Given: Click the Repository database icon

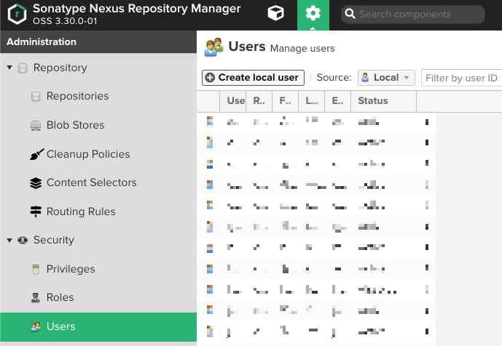Looking at the screenshot, I should 23,68.
